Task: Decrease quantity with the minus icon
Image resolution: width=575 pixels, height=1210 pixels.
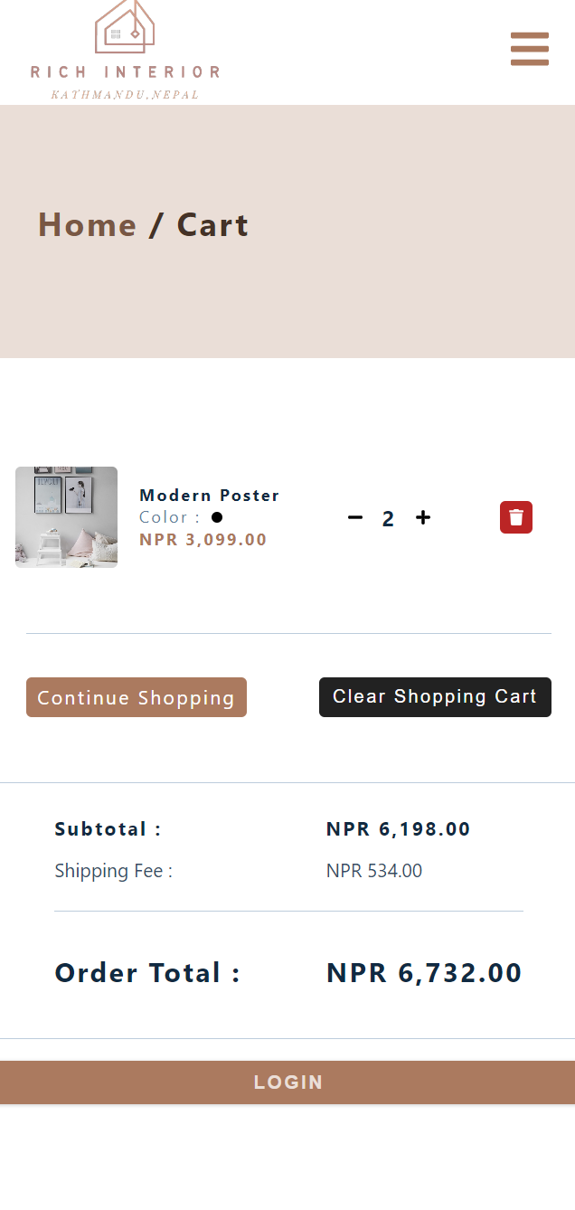Action: click(x=355, y=517)
